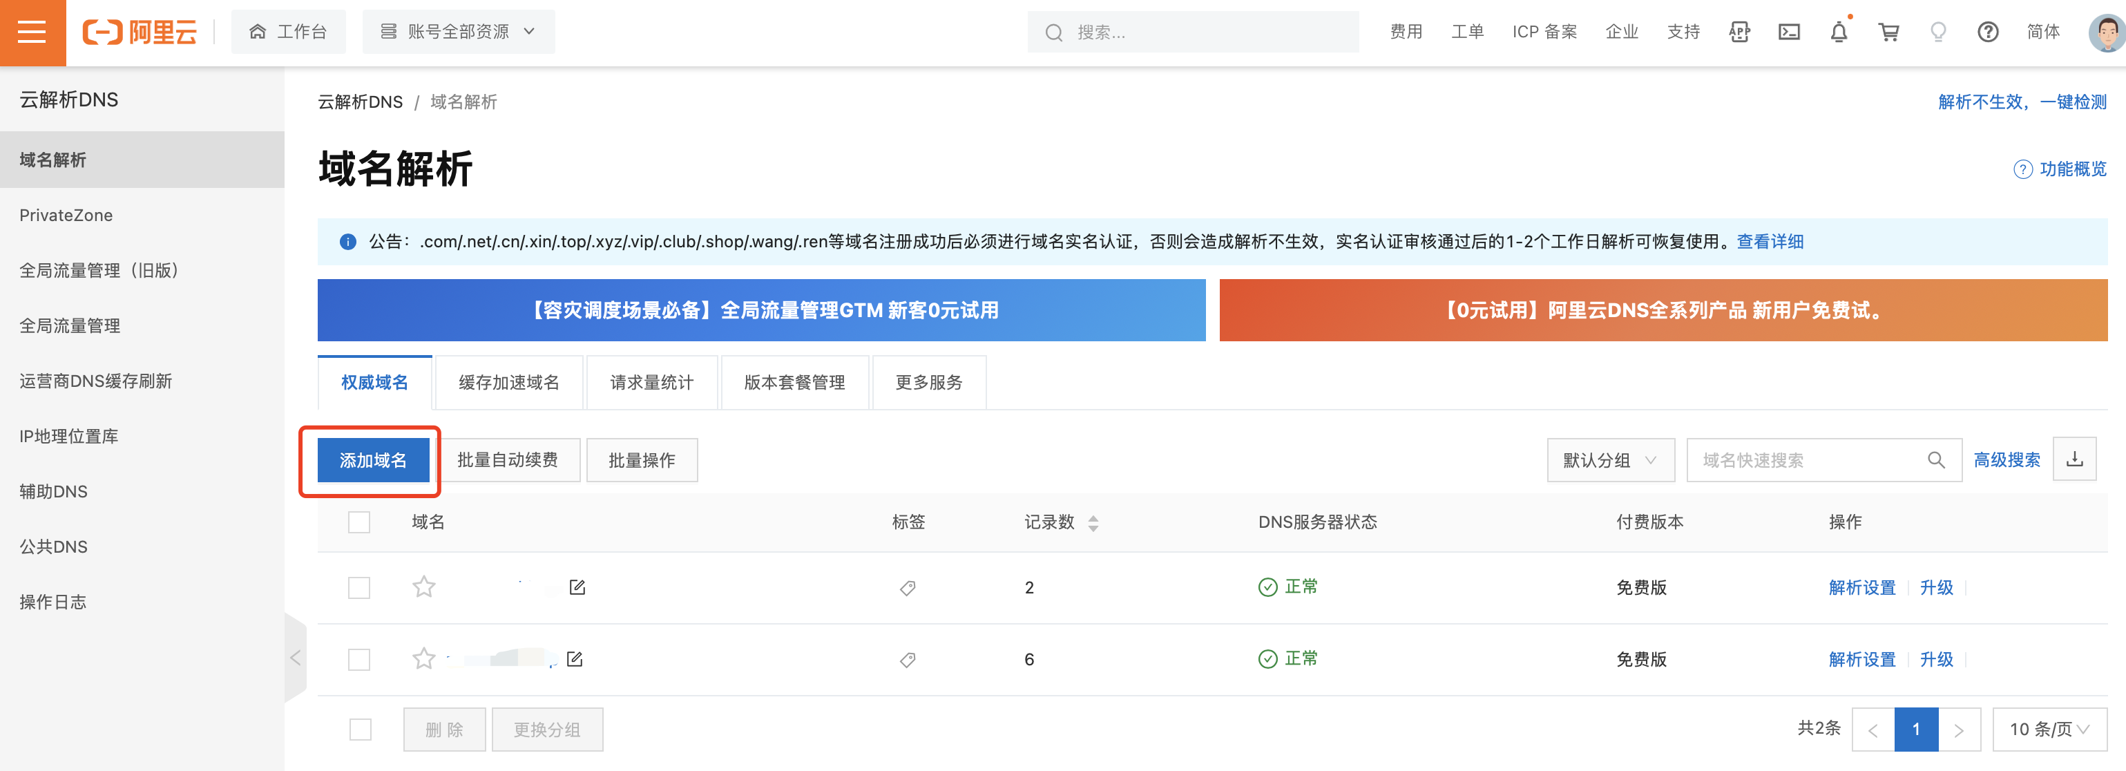Select page 1 in pagination
The image size is (2126, 771).
pyautogui.click(x=1915, y=730)
